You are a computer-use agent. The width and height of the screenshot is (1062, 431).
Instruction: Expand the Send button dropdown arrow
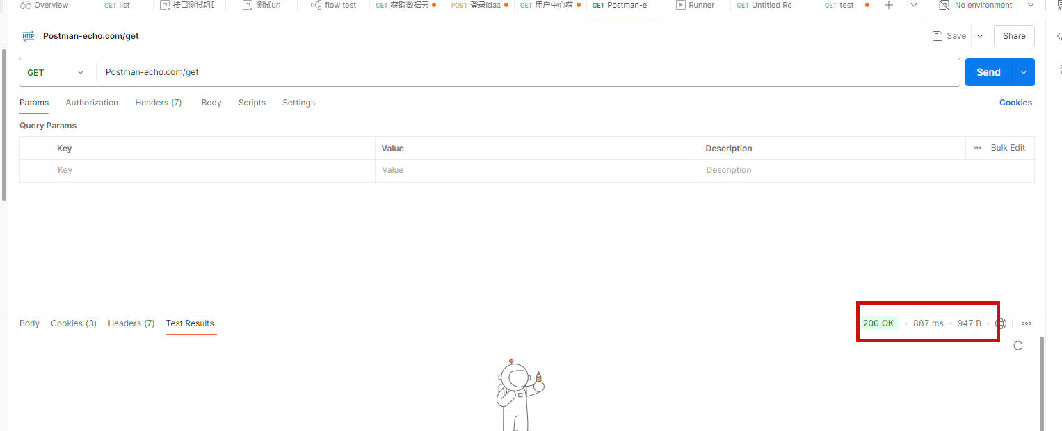[x=1023, y=71]
